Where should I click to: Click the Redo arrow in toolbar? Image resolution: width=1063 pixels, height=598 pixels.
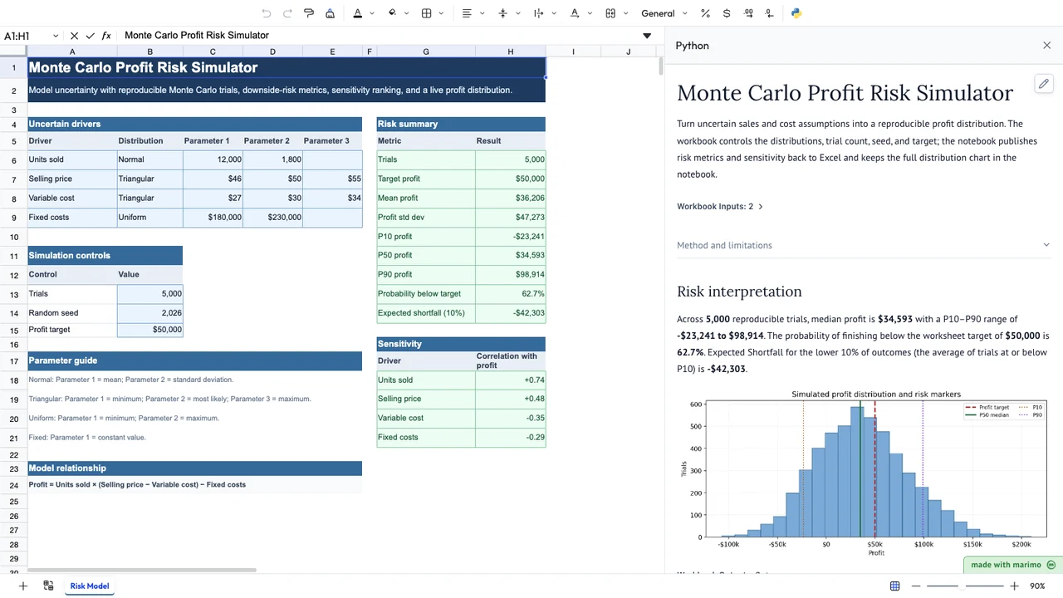click(x=288, y=13)
